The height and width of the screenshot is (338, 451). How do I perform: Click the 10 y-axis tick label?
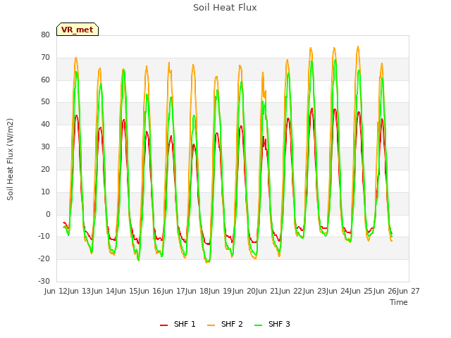pyautogui.click(x=45, y=192)
